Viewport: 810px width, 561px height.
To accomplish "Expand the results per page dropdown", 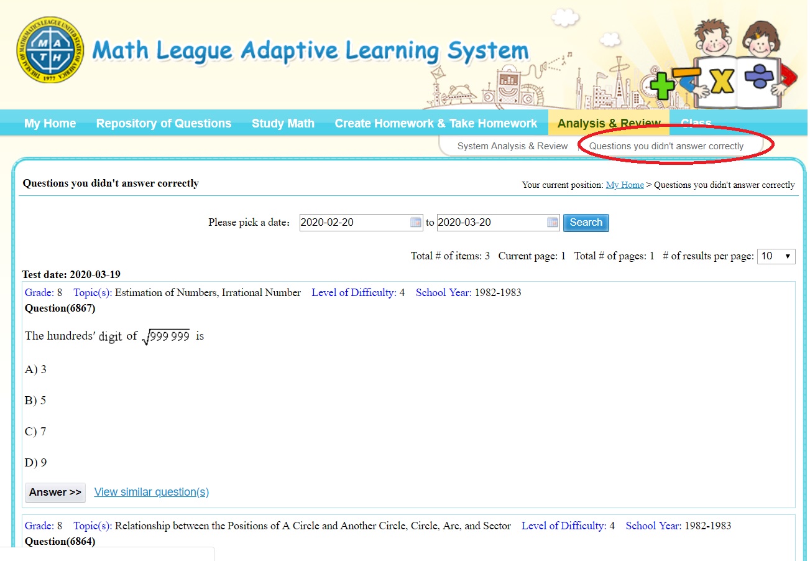I will click(776, 256).
